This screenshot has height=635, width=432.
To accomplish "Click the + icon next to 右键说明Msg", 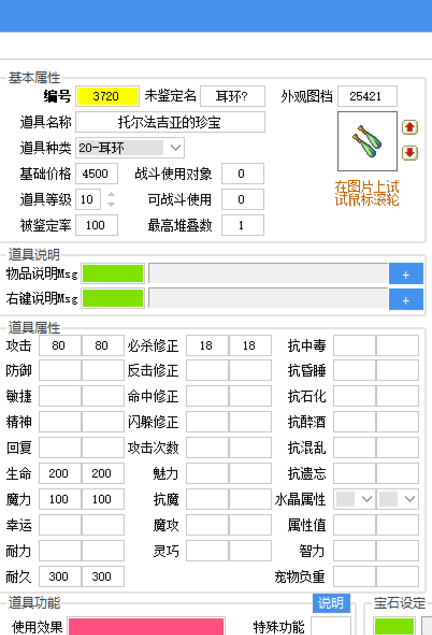I will point(406,299).
